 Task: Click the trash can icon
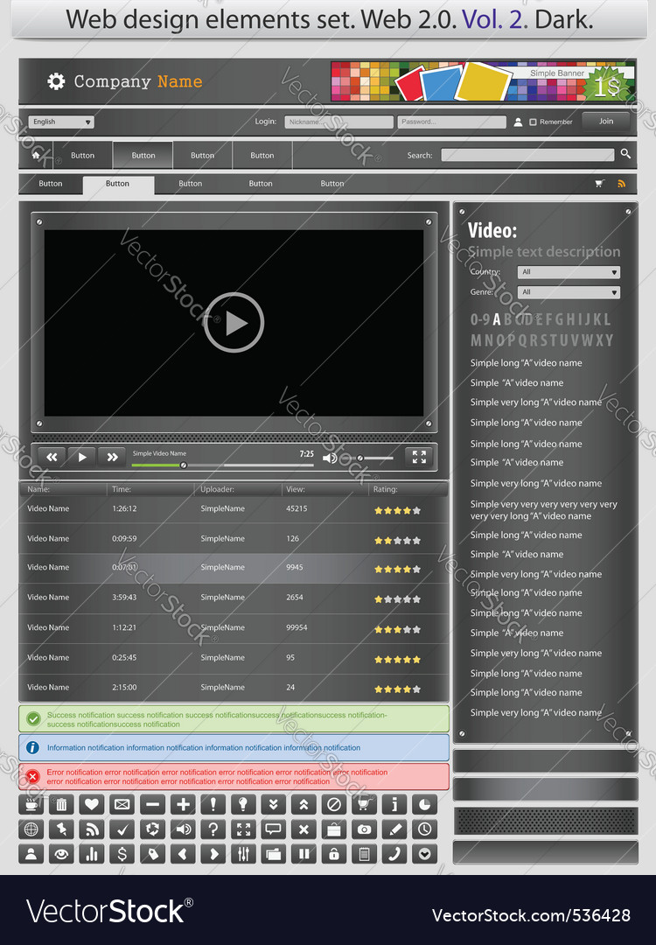(x=61, y=804)
